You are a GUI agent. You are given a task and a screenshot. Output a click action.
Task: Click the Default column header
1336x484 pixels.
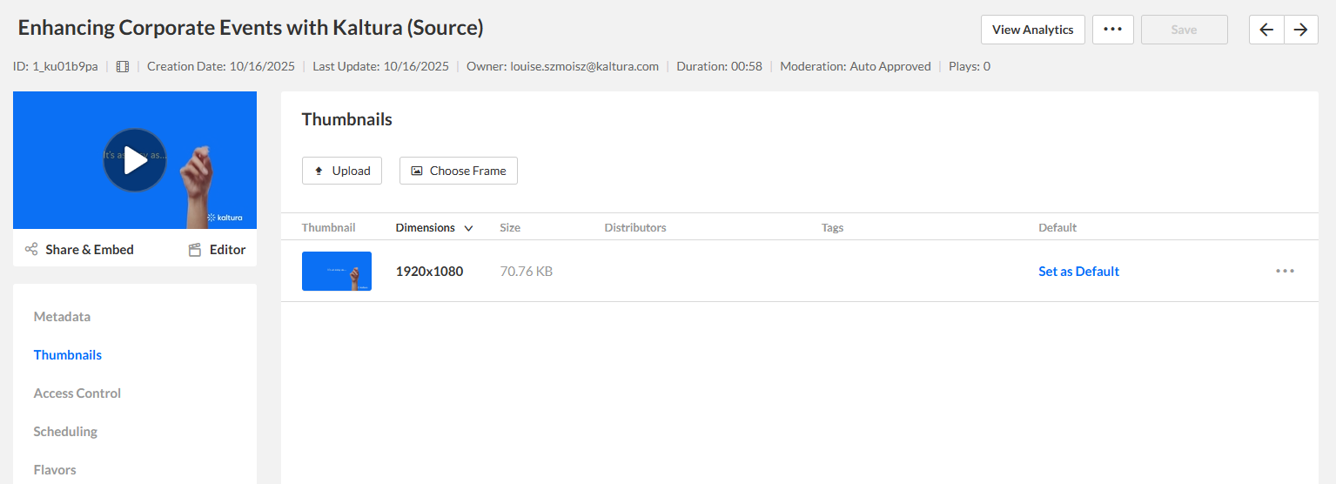[x=1057, y=228]
